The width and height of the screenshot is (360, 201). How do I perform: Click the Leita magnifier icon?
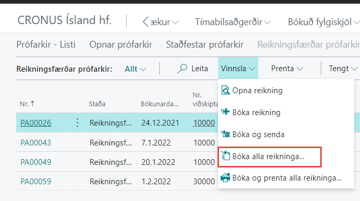(x=182, y=69)
